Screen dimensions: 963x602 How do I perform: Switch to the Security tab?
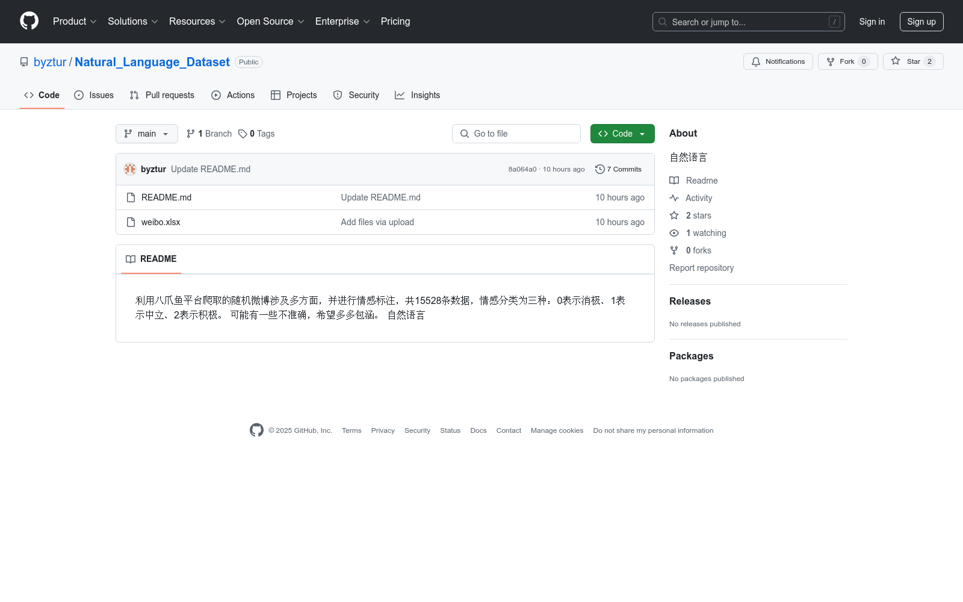click(x=356, y=95)
